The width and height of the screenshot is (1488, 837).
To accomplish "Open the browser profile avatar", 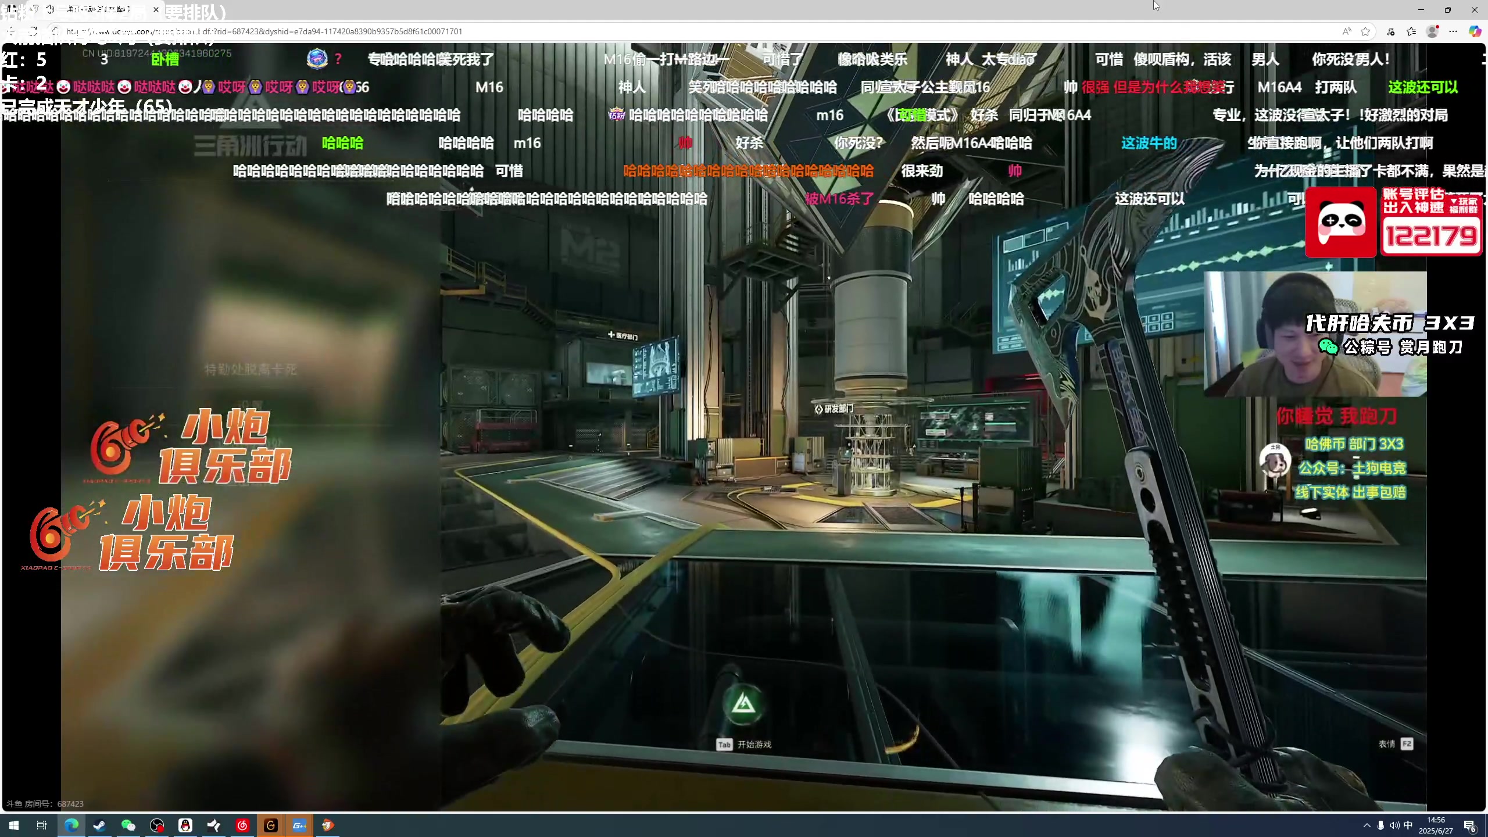I will click(x=1432, y=31).
